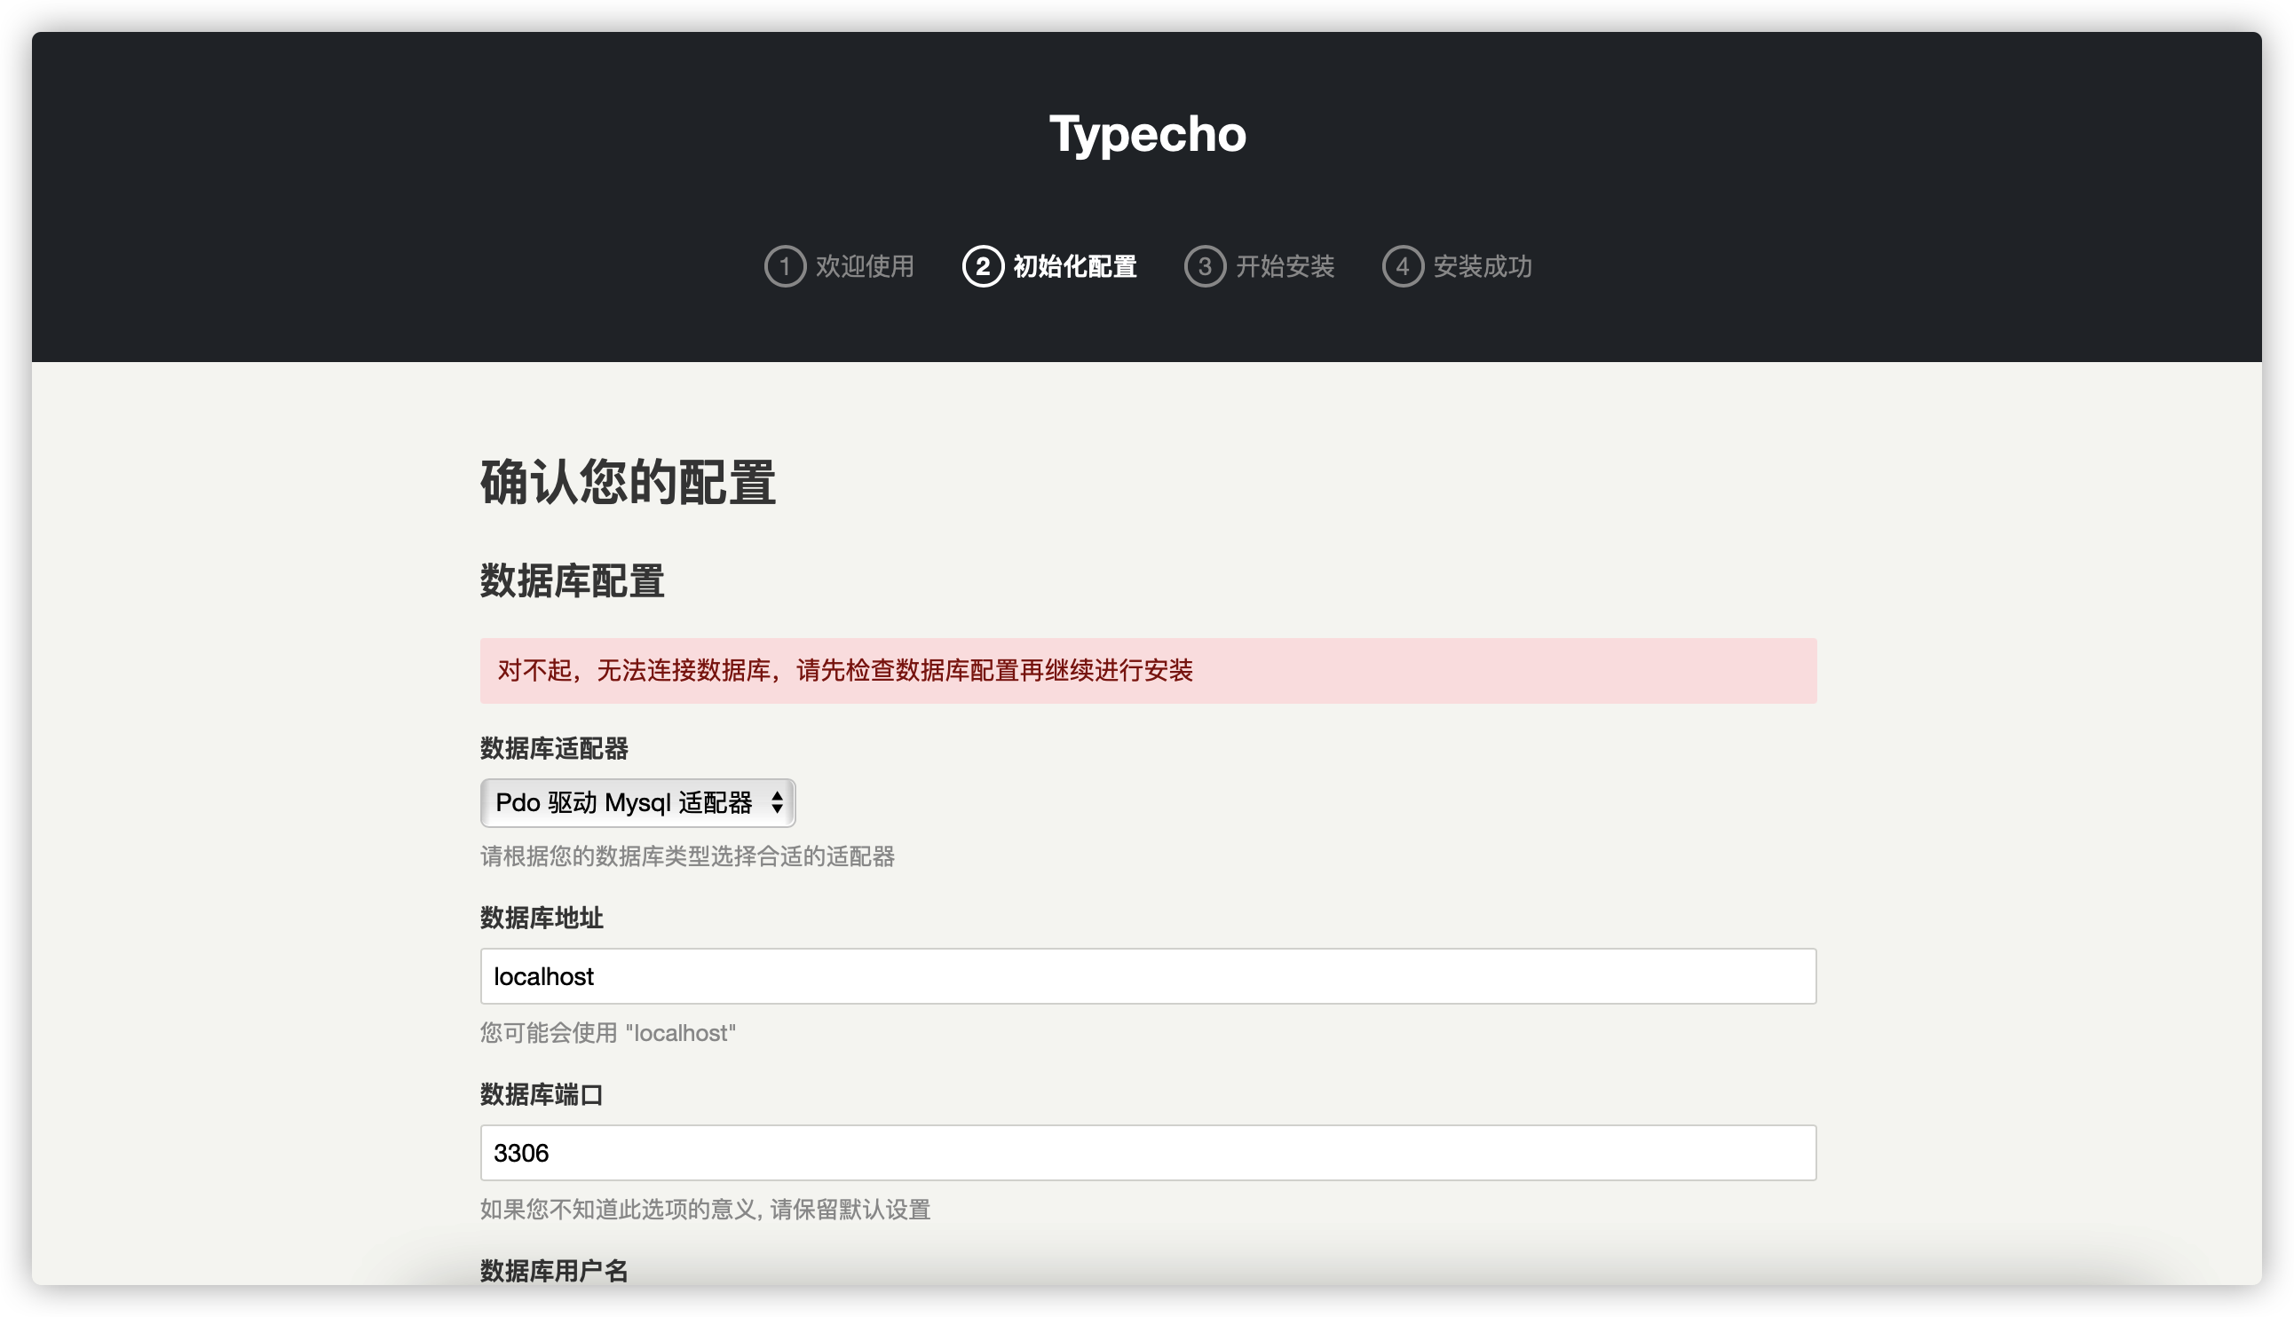The width and height of the screenshot is (2294, 1317).
Task: Select the 初始化配置 step label
Action: (x=1074, y=266)
